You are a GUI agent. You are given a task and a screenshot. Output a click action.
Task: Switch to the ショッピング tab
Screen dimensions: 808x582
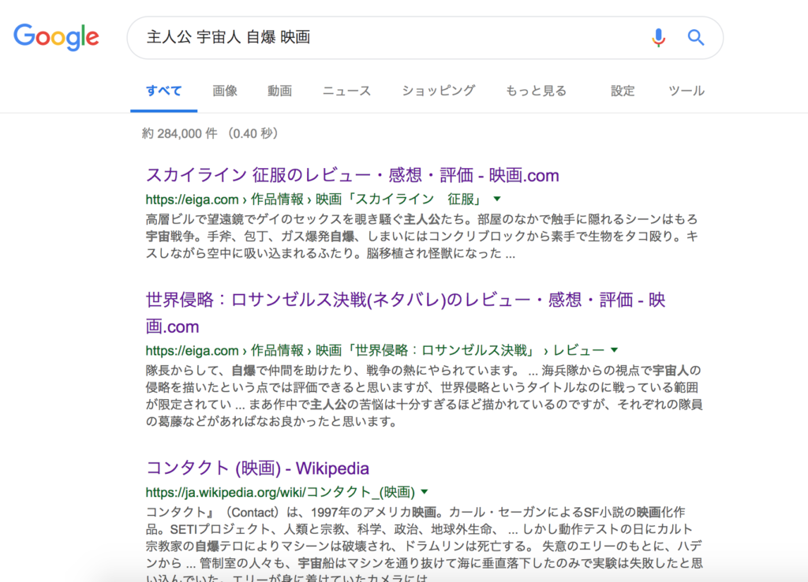(x=438, y=91)
